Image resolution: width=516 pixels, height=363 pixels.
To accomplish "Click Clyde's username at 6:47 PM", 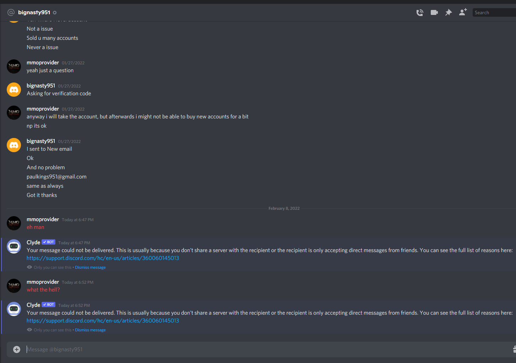I will point(33,242).
